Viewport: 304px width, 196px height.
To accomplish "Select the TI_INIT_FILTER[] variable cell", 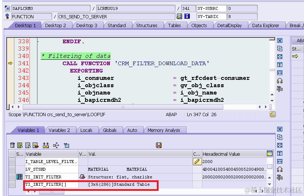I will coord(51,184).
